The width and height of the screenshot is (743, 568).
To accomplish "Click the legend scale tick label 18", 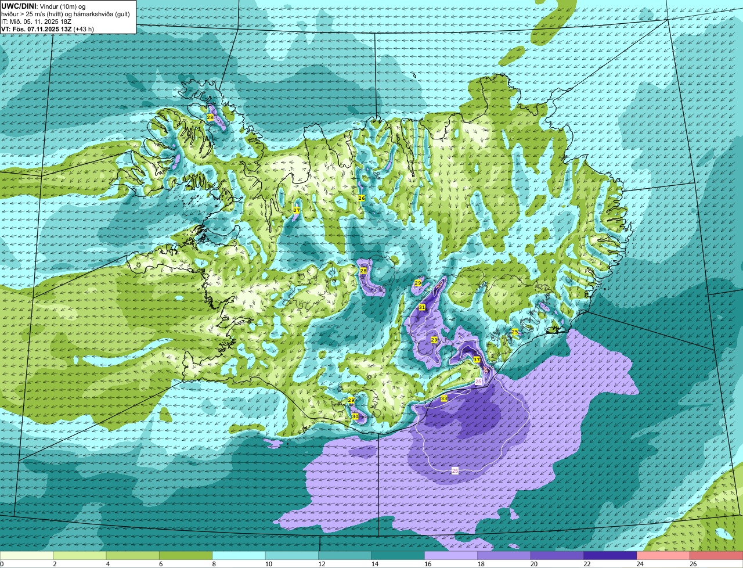I will coord(480,564).
